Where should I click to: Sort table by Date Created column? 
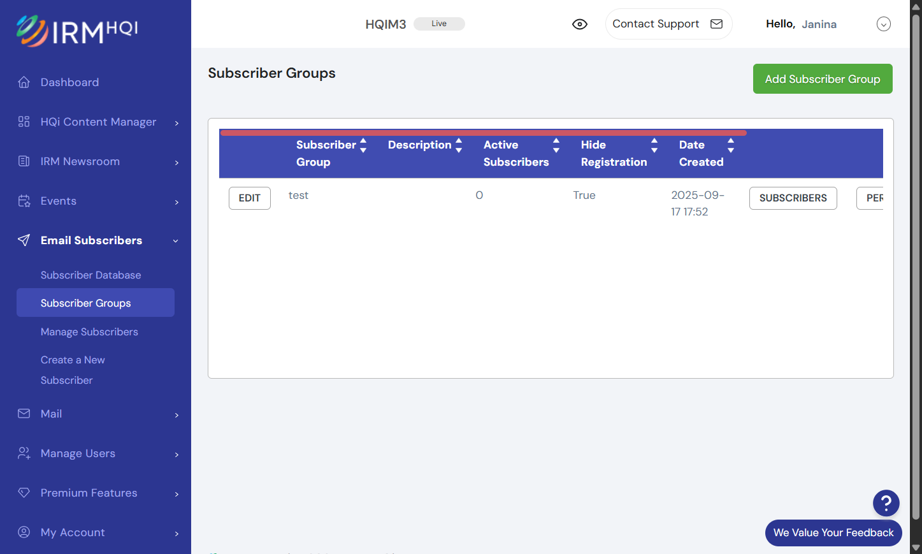coord(731,145)
